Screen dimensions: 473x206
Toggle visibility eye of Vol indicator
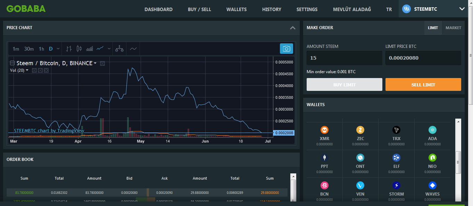coord(34,70)
